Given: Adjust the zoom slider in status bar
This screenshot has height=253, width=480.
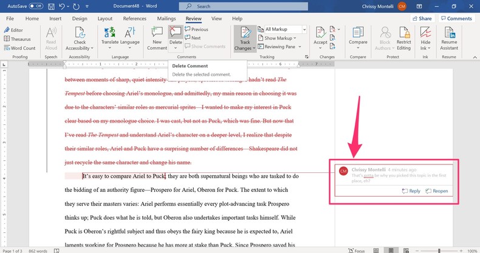Looking at the screenshot, I should 439,250.
